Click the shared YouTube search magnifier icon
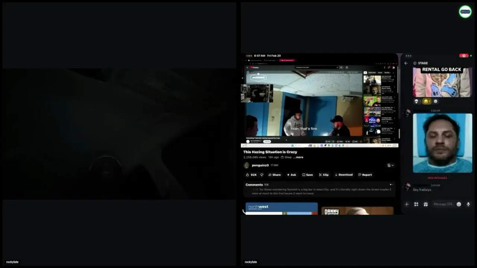 tap(341, 67)
